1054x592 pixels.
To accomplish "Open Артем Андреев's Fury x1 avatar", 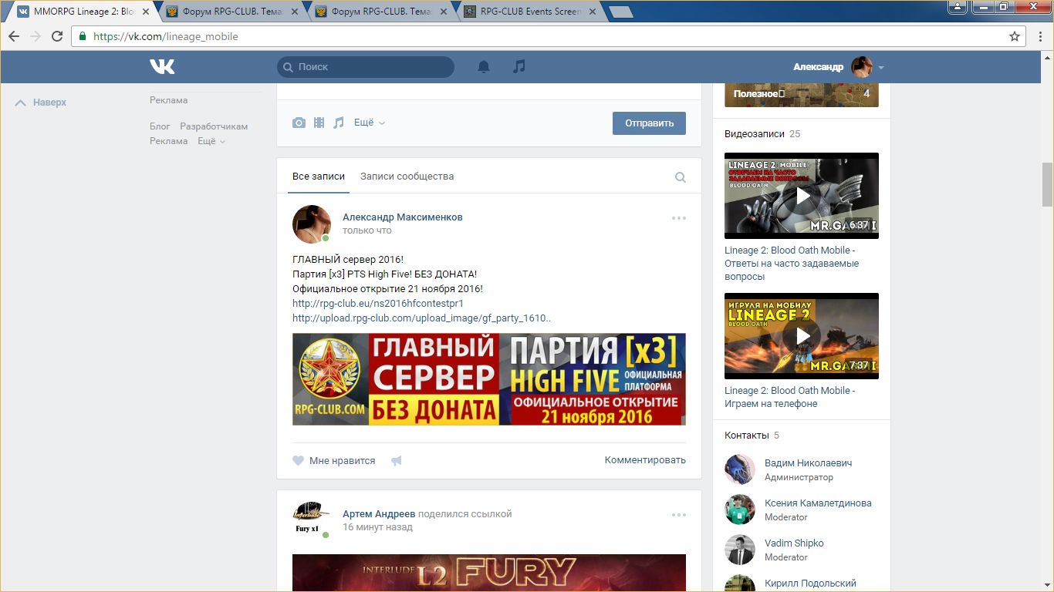I will coord(312,521).
